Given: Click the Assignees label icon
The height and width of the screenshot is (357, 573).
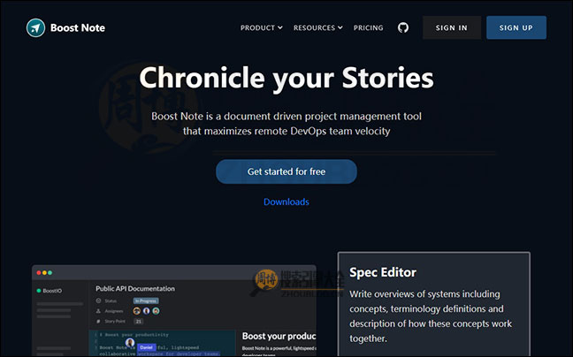Looking at the screenshot, I should [98, 311].
